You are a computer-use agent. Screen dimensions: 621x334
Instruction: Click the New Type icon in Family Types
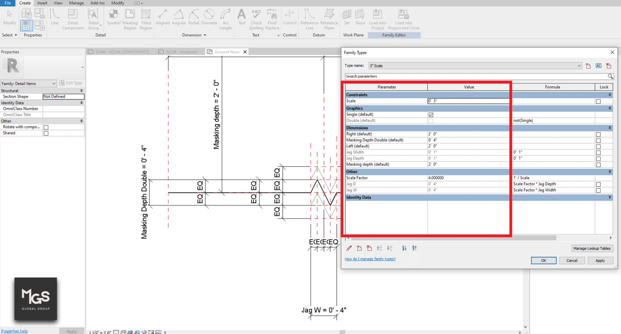pyautogui.click(x=588, y=66)
